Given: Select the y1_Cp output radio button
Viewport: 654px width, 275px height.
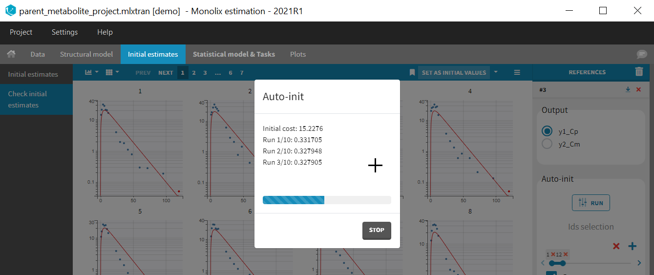Looking at the screenshot, I should tap(548, 131).
